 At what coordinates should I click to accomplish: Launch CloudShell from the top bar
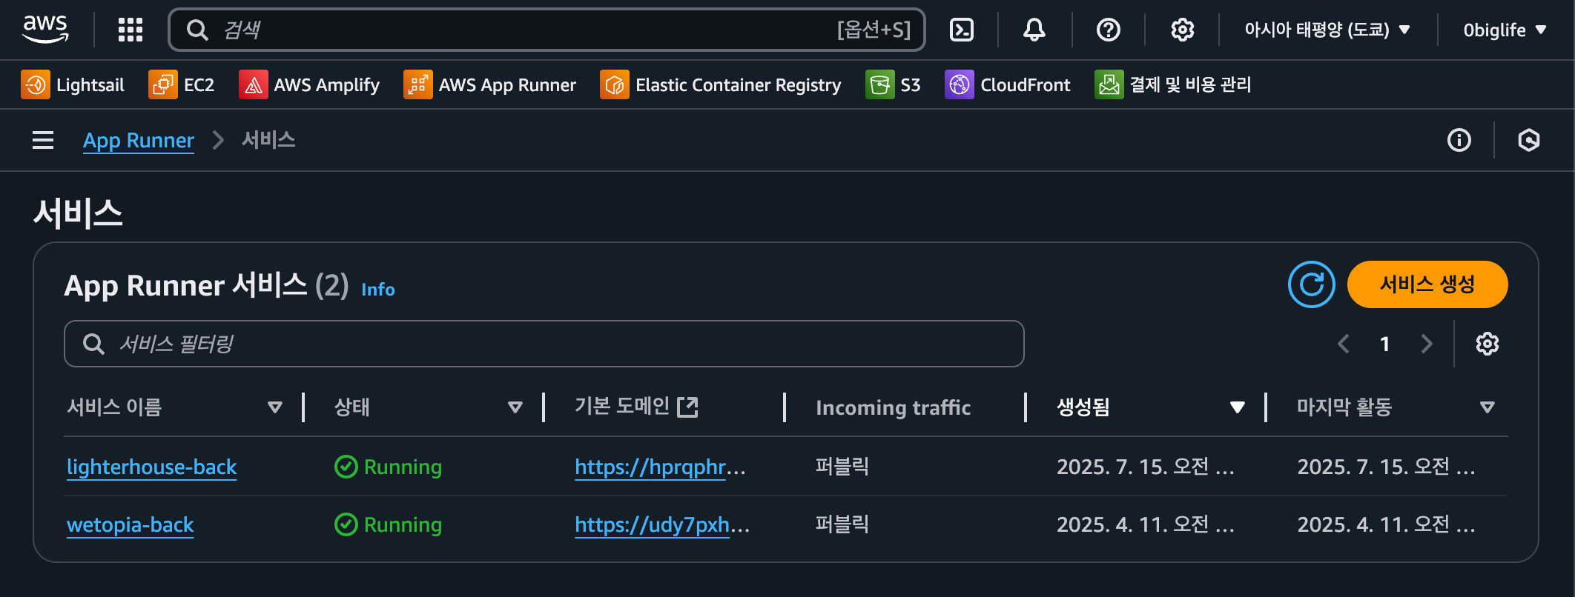962,30
